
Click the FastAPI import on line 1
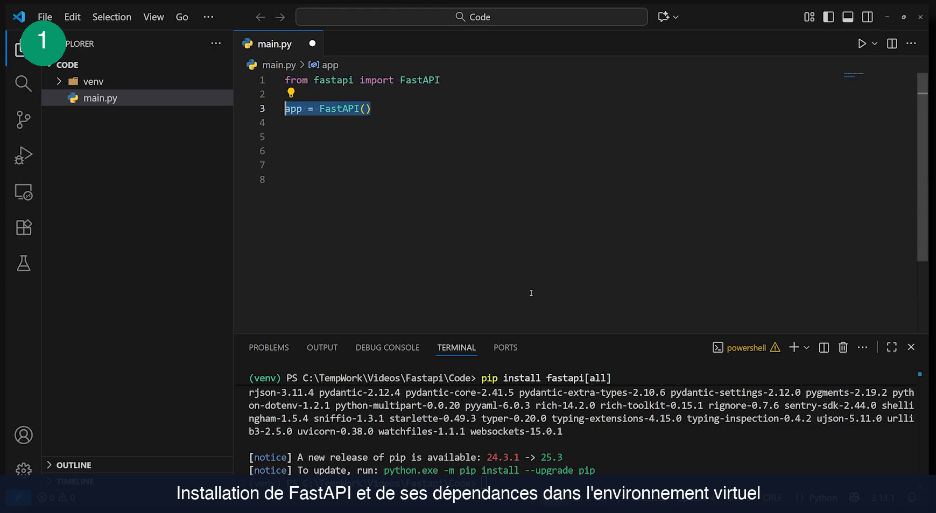click(x=419, y=80)
